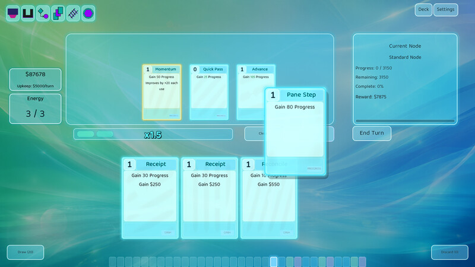This screenshot has width=475, height=267.
Task: Click the diamond-to-circle arrow relic icon
Action: [x=43, y=13]
